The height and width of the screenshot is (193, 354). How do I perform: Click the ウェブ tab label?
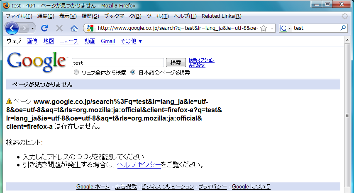point(14,41)
